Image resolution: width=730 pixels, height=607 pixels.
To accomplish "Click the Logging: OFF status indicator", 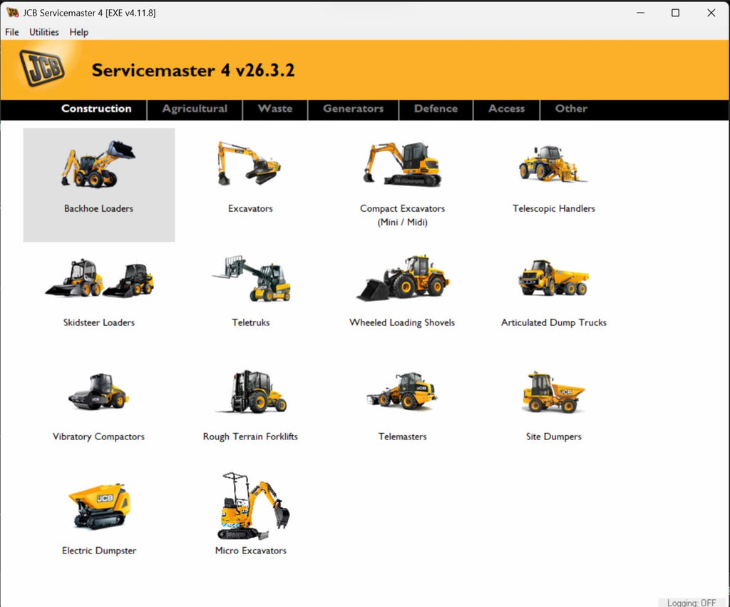I will pyautogui.click(x=692, y=602).
